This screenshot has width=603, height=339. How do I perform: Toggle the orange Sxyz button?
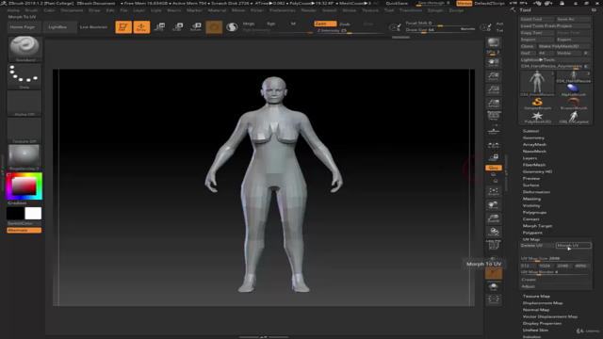494,168
